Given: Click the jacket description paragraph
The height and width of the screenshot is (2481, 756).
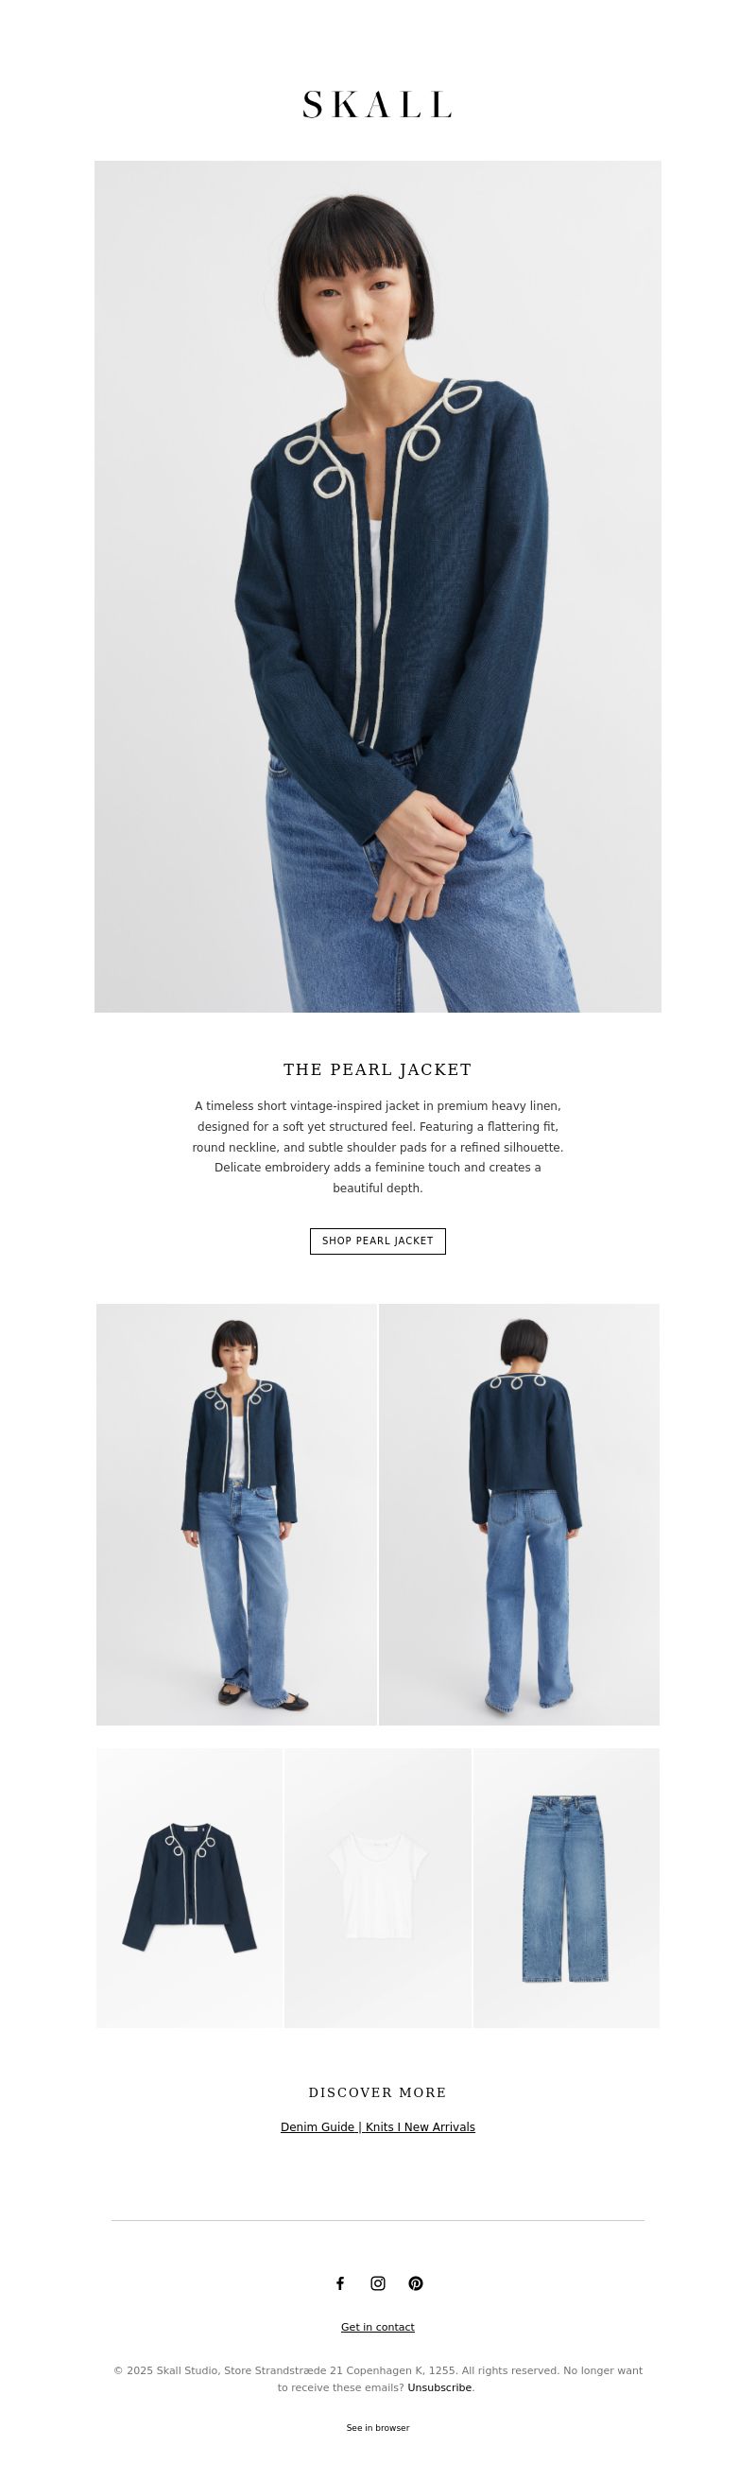Looking at the screenshot, I should tap(377, 1147).
